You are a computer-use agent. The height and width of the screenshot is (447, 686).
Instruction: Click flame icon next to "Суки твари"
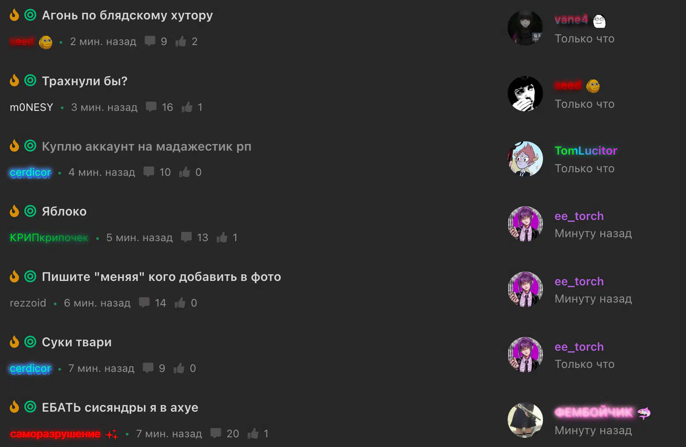(x=15, y=342)
